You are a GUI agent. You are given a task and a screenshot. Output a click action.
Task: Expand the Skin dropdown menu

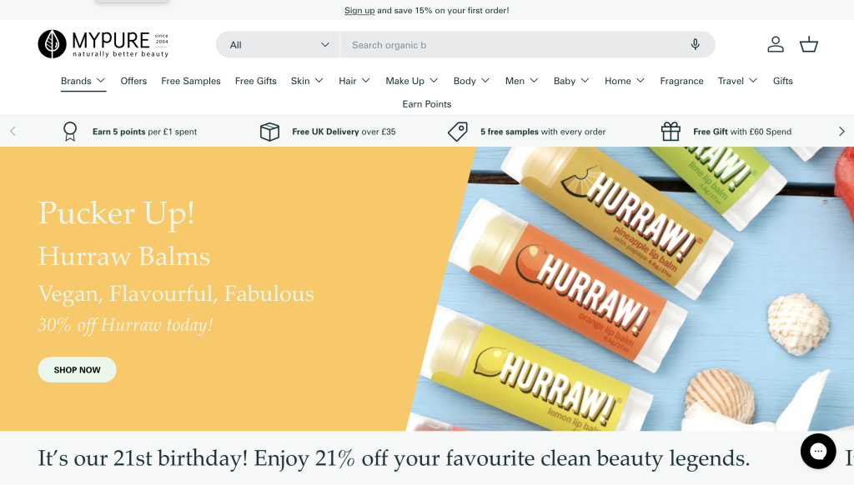308,81
